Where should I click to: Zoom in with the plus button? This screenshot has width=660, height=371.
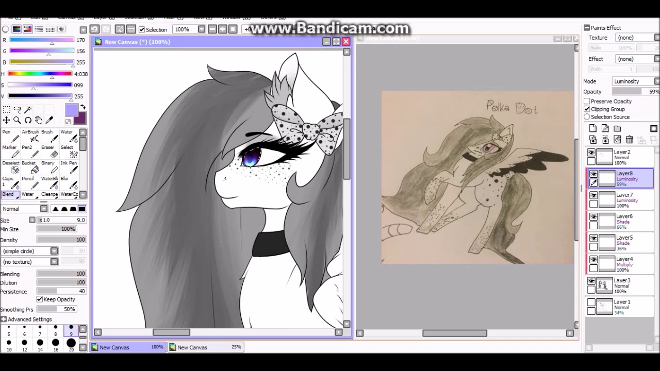click(x=223, y=29)
